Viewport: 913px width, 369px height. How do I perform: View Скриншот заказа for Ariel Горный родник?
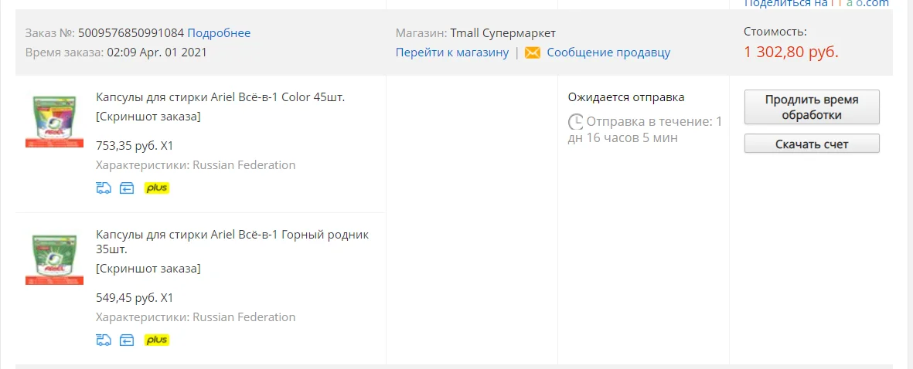(148, 269)
